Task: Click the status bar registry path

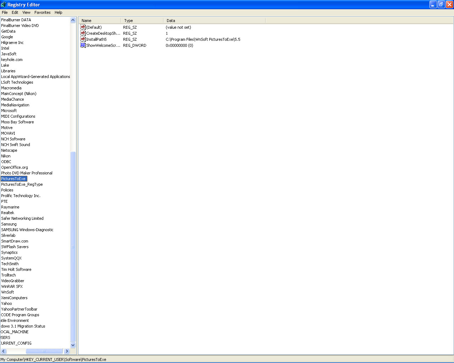Action: (x=53, y=359)
